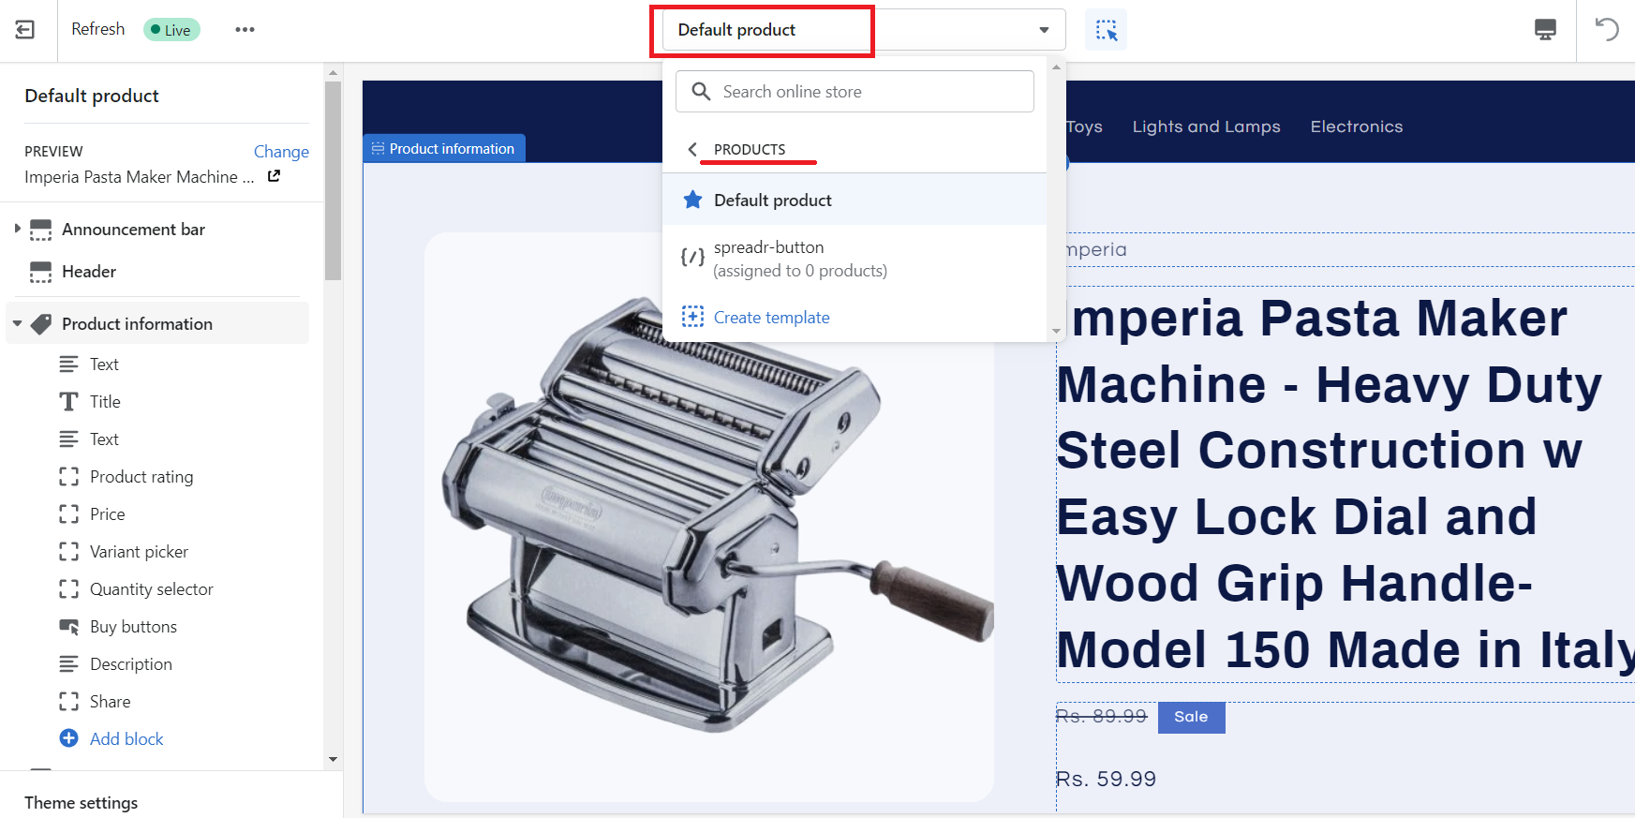
Task: Click the Add block plus icon
Action: [x=68, y=738]
